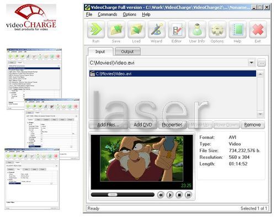This screenshot has height=221, width=276.
Task: Click the Properties button
Action: tap(172, 125)
